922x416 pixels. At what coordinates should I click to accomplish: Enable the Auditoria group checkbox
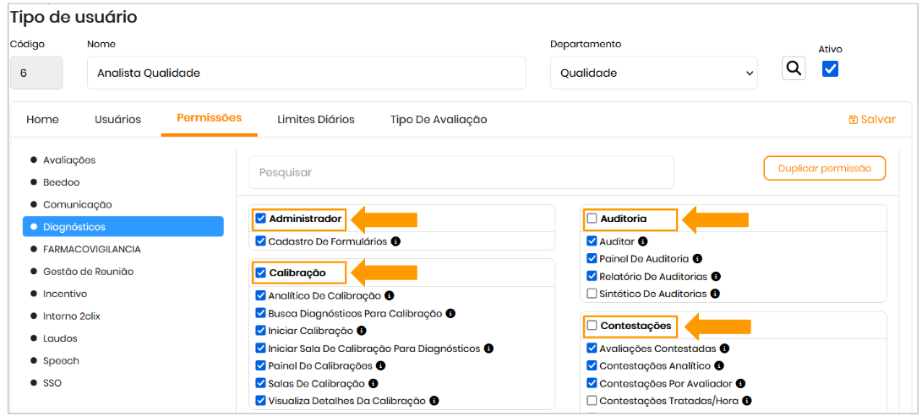(592, 219)
